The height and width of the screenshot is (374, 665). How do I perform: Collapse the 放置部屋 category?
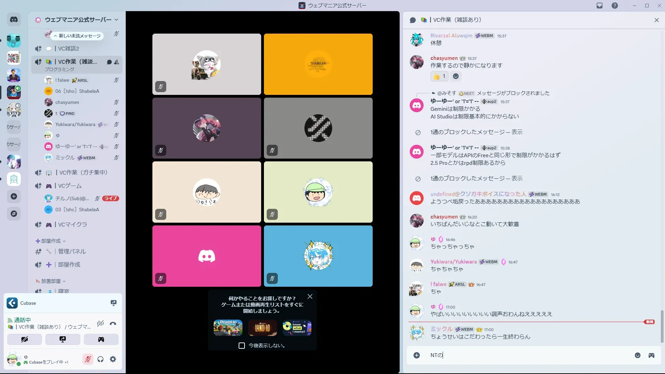coord(51,281)
